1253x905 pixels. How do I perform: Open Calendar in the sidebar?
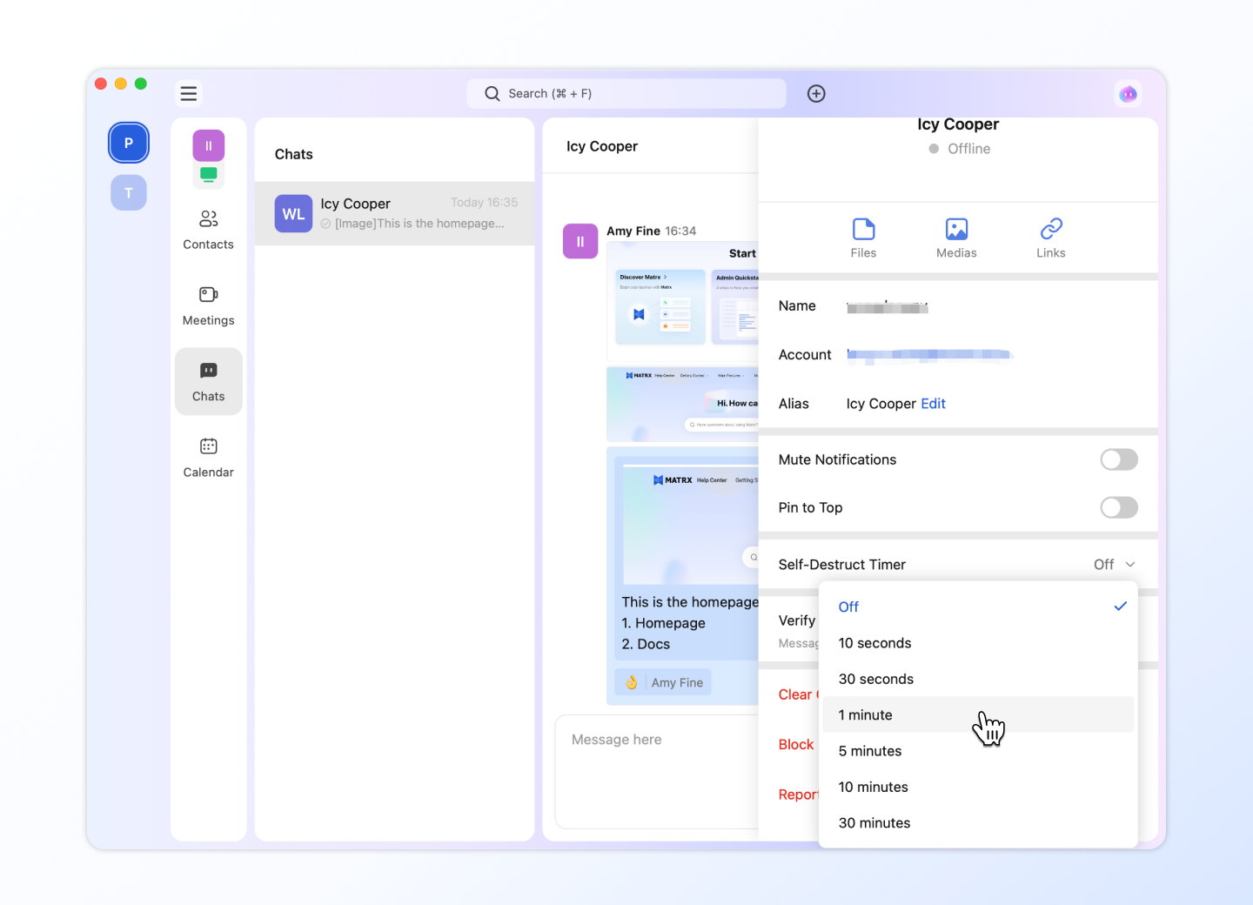point(208,457)
